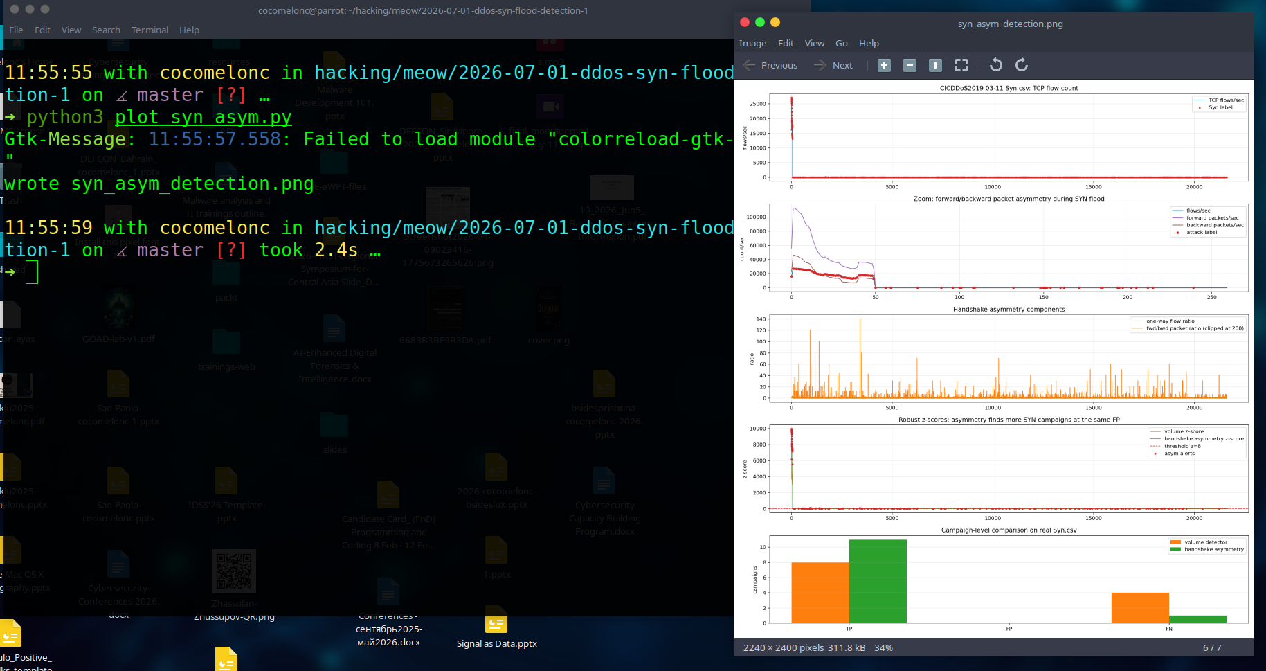Click plot_syn_asym.py underlined filename in terminal
1266x671 pixels.
pyautogui.click(x=204, y=117)
